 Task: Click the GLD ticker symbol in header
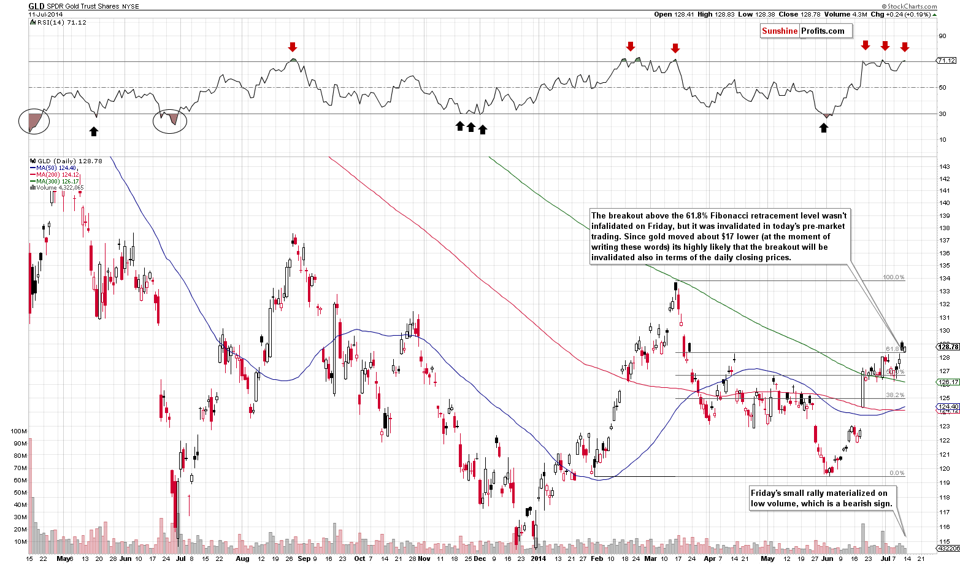pos(36,6)
